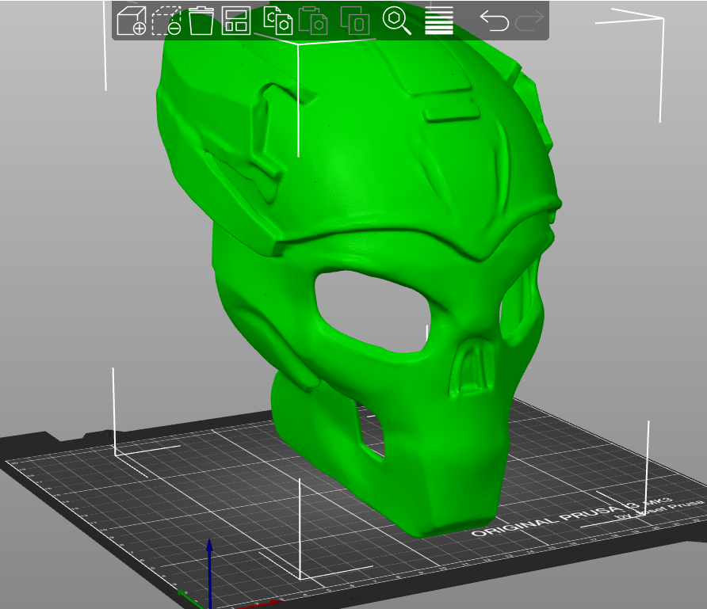Click the Add object cube icon
Screen dimensions: 707x609
[132, 21]
